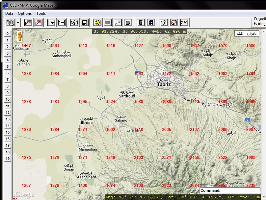Open the Tools menu
Viewport: 266px width, 200px height.
tap(41, 13)
